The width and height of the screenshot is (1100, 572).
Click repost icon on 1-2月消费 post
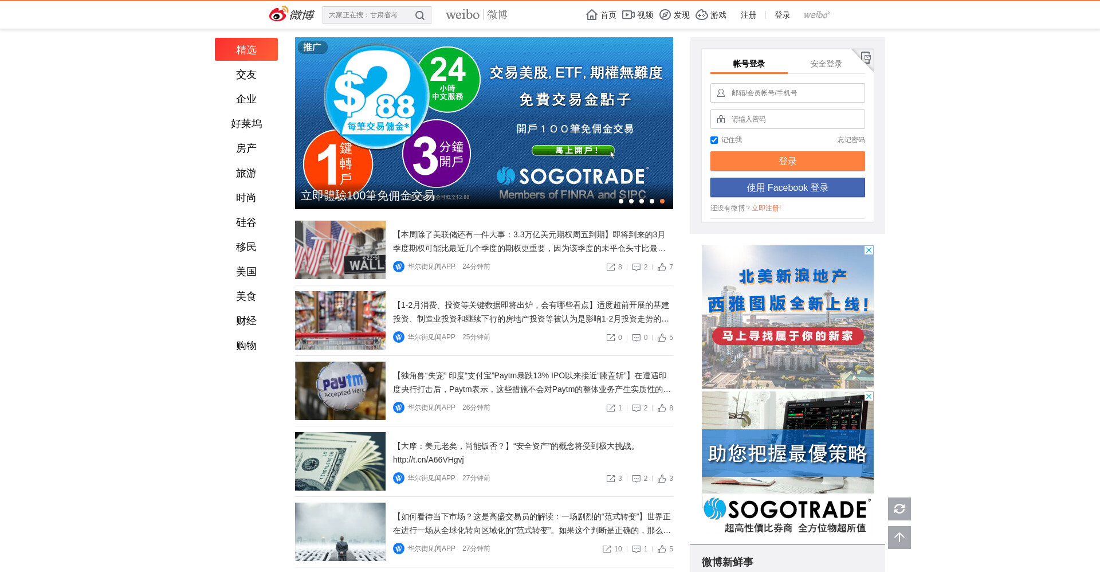click(x=611, y=338)
